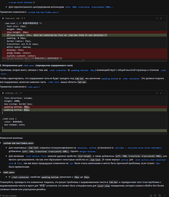Click the +26 added lines counter
This screenshot has width=169, height=197.
(17, 19)
